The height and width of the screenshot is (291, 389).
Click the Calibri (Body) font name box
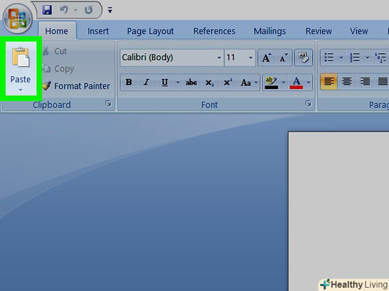point(168,58)
